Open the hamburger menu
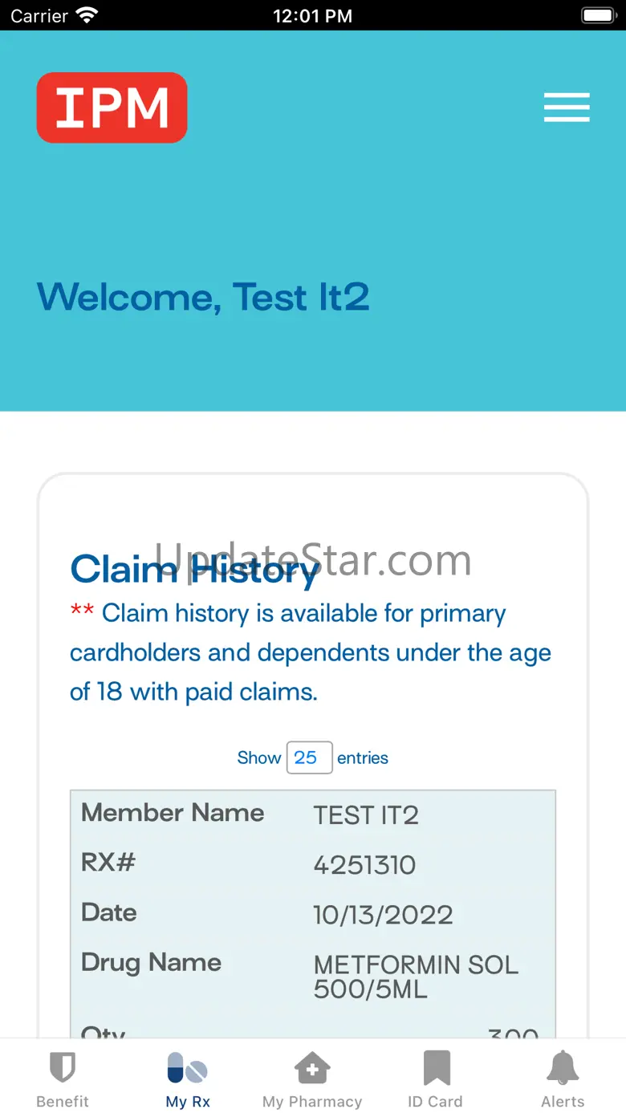626x1113 pixels. [567, 108]
